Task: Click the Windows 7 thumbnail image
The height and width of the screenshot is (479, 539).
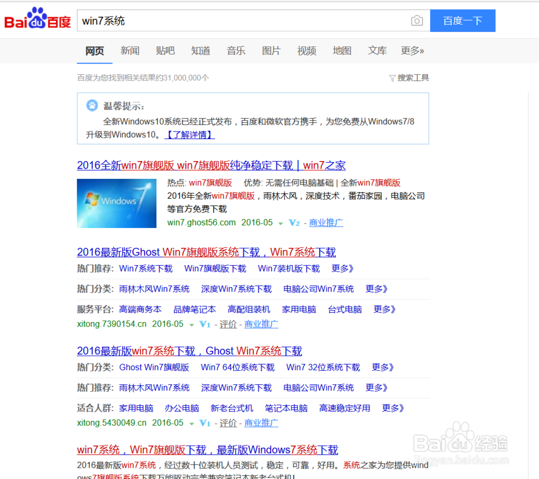Action: click(x=116, y=204)
